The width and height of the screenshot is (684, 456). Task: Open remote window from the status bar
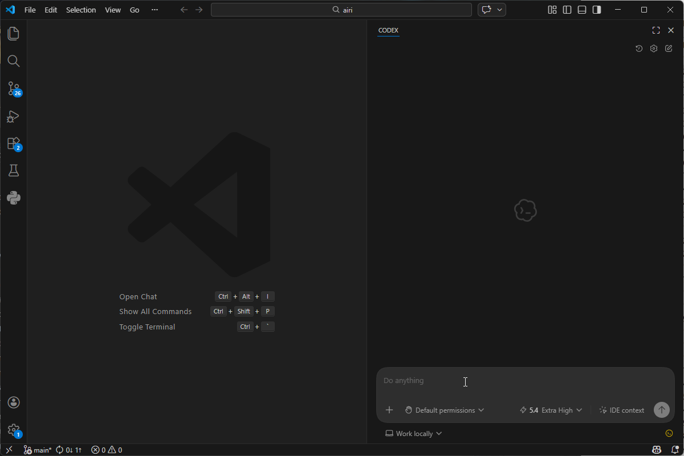click(x=9, y=450)
